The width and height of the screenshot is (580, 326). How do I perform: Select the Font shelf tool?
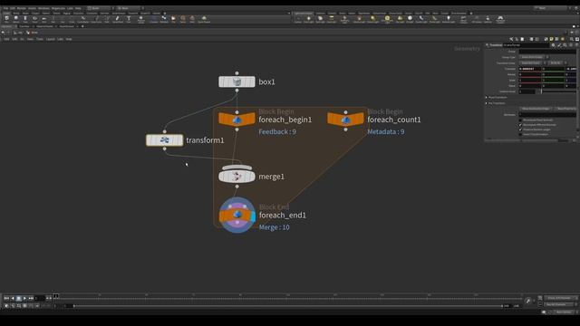click(x=129, y=19)
